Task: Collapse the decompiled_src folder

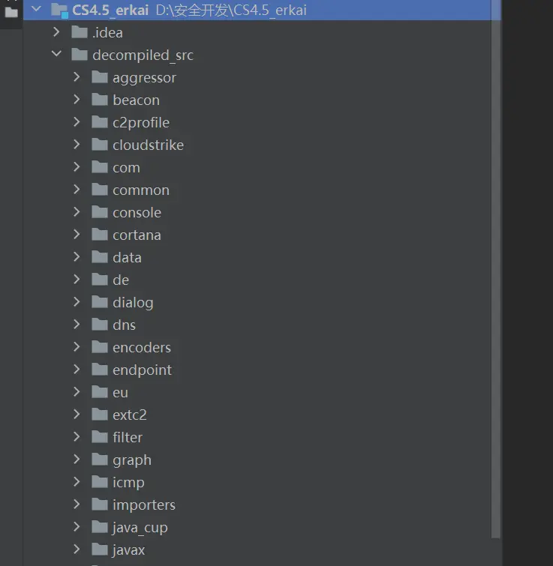Action: click(x=56, y=55)
